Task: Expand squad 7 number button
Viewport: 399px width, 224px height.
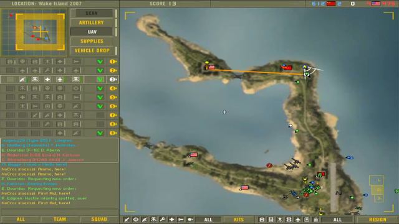Action: (x=113, y=115)
